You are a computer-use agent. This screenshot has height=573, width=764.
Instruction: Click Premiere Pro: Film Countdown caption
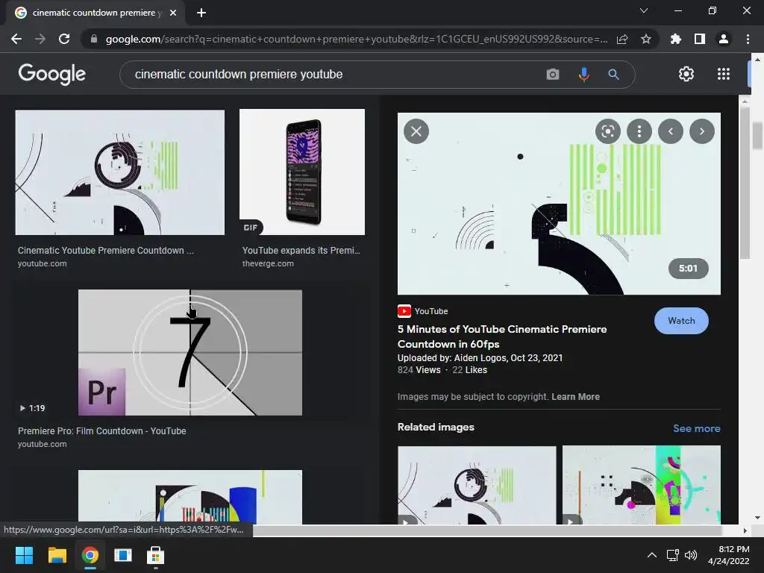pos(101,430)
